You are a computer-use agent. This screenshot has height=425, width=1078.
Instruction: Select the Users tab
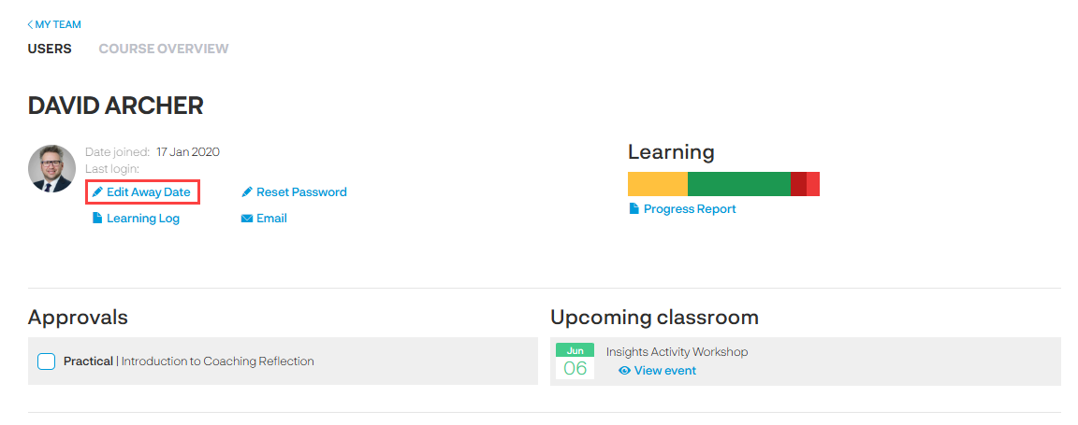[x=50, y=49]
